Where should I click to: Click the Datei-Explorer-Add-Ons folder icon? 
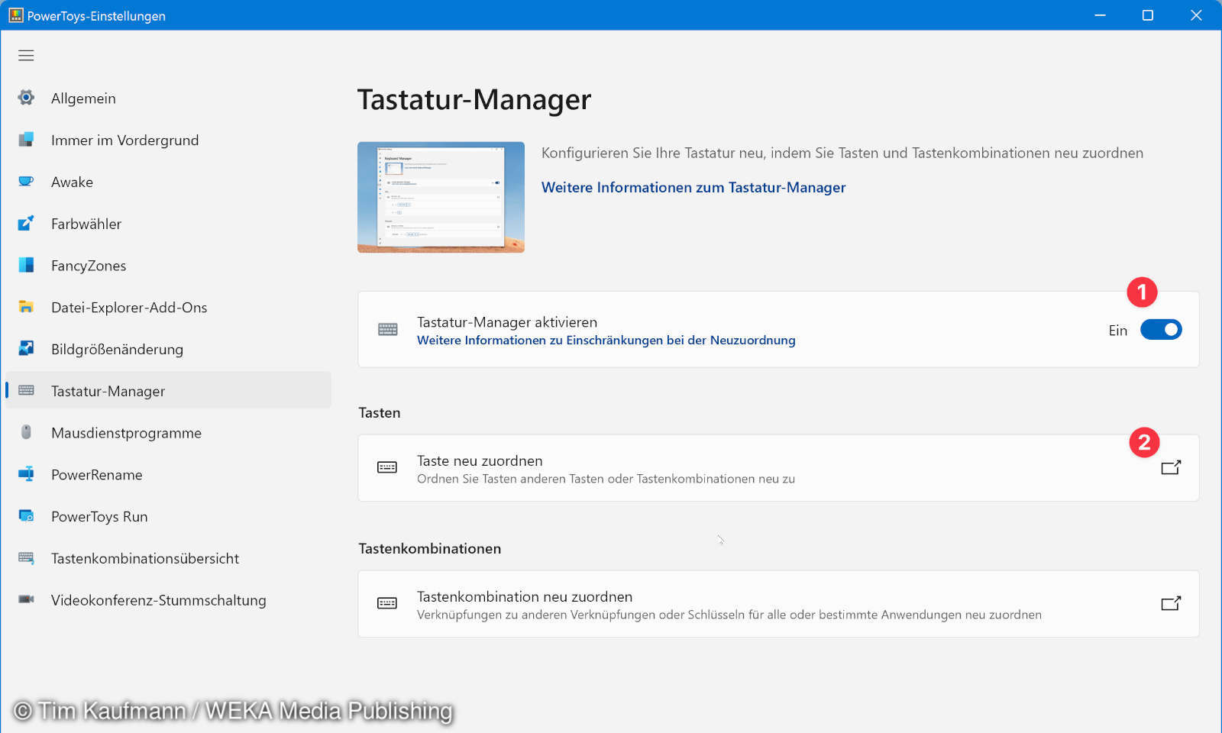tap(26, 307)
